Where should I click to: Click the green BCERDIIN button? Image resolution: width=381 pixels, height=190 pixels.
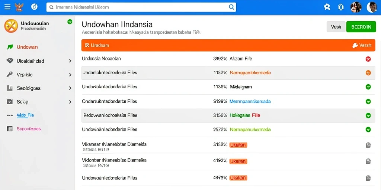coord(361,27)
